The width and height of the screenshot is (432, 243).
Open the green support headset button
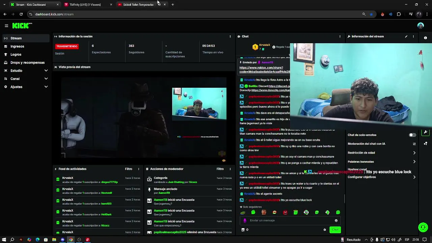tap(423, 227)
